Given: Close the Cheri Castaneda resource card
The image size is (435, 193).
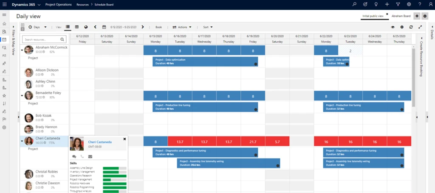Looking at the screenshot, I should (x=124, y=139).
